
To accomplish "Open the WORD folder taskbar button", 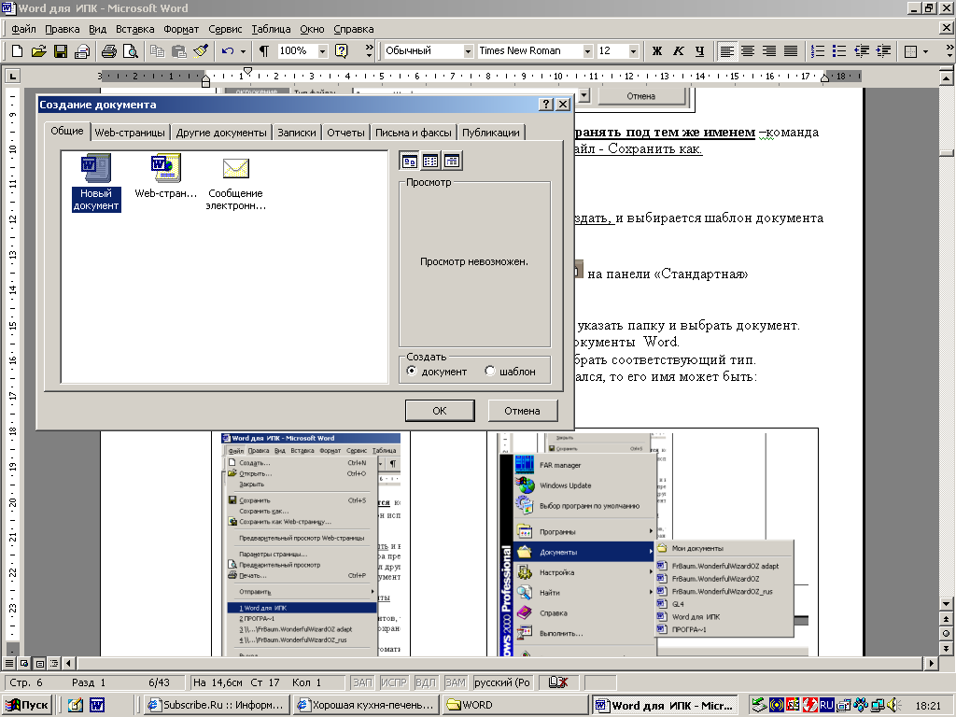I will tap(515, 705).
